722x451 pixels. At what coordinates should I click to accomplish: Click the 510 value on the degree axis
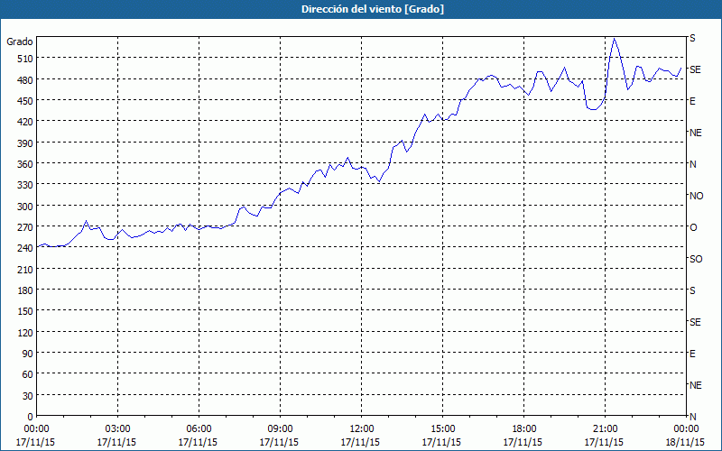tap(25, 59)
